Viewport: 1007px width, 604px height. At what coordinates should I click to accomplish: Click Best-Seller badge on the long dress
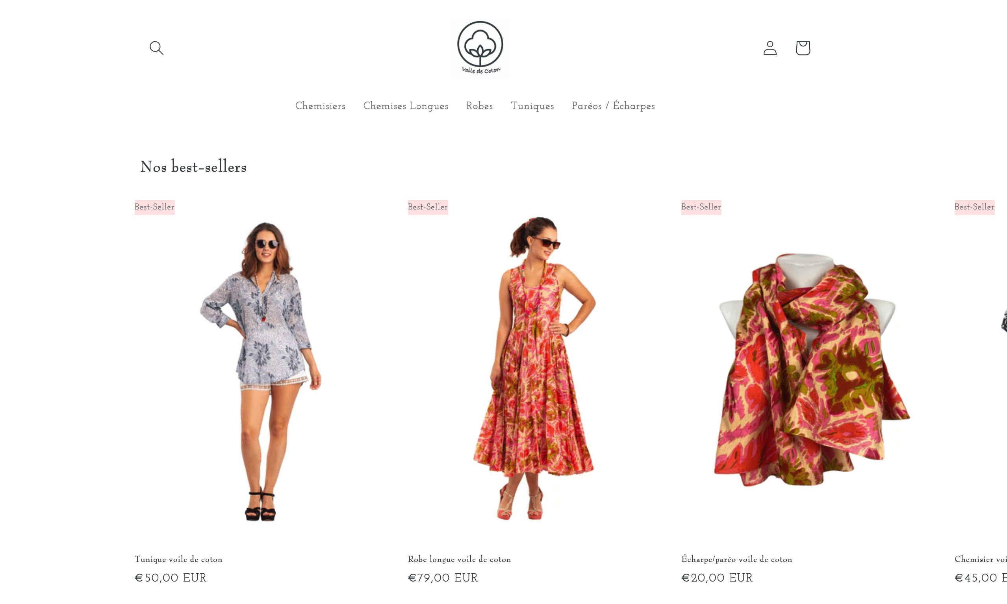[x=428, y=207]
